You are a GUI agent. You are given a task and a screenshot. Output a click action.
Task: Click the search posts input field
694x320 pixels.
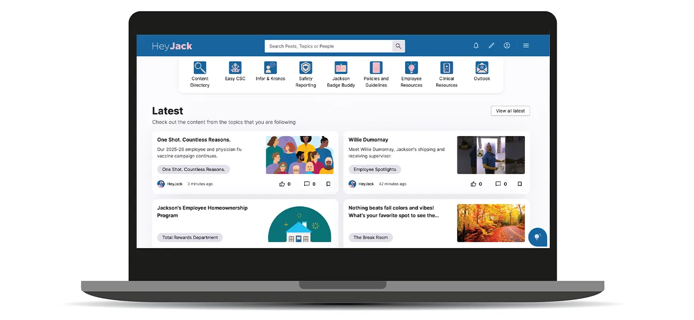[328, 46]
